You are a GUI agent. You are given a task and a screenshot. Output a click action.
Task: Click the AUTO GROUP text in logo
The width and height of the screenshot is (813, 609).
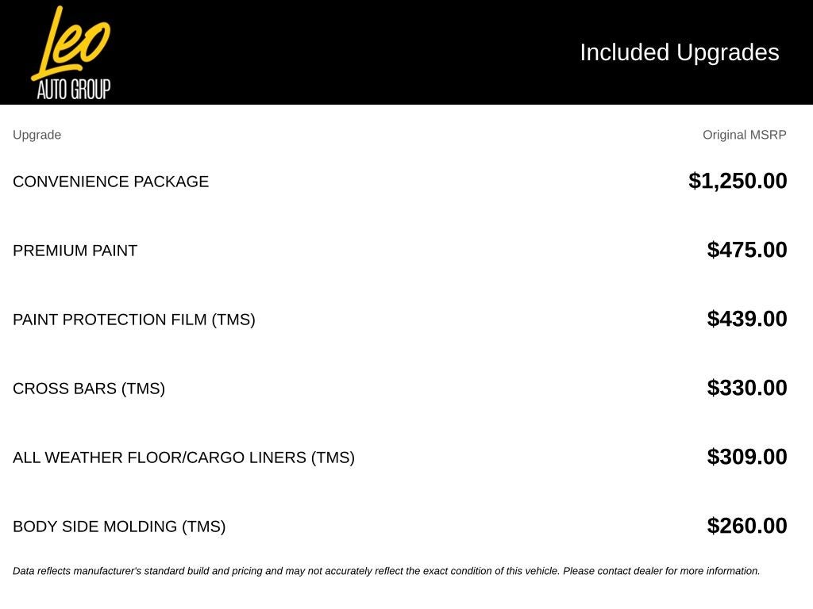[74, 89]
